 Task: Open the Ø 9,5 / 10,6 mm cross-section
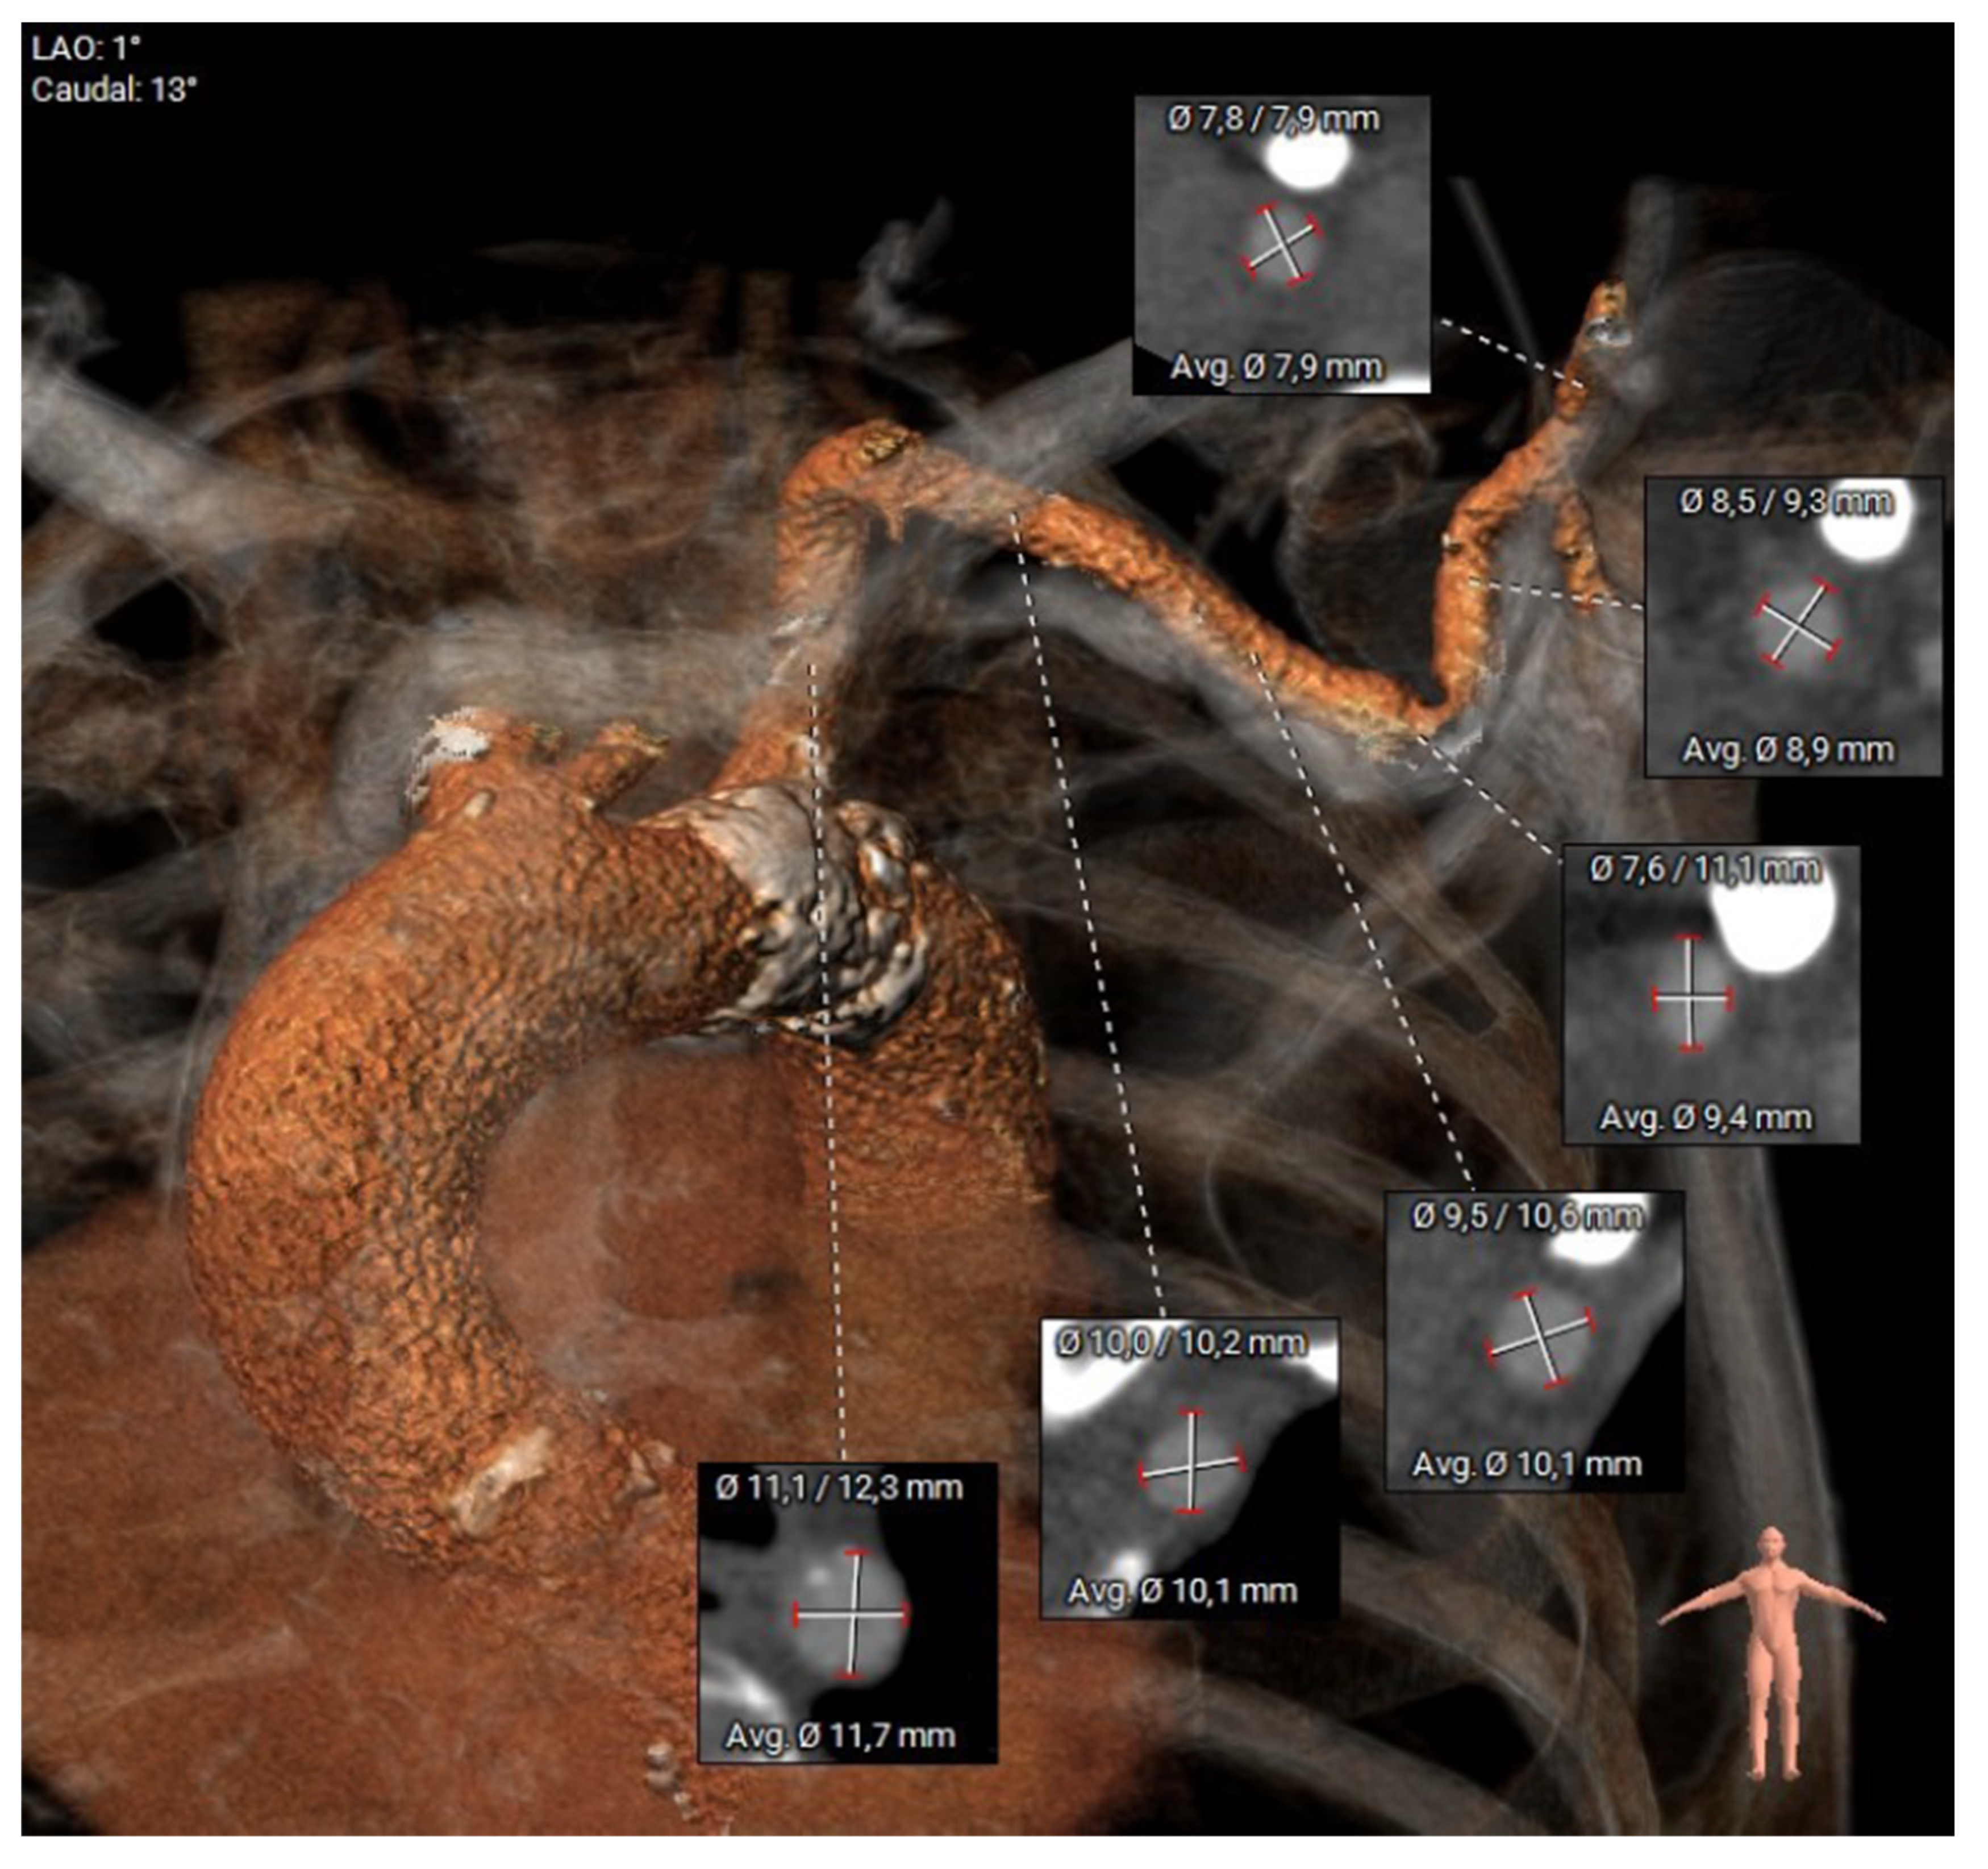[1534, 1341]
